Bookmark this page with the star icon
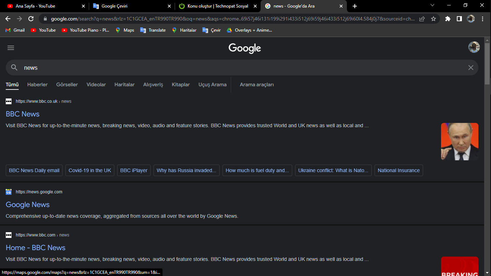This screenshot has height=276, width=491. point(433,19)
